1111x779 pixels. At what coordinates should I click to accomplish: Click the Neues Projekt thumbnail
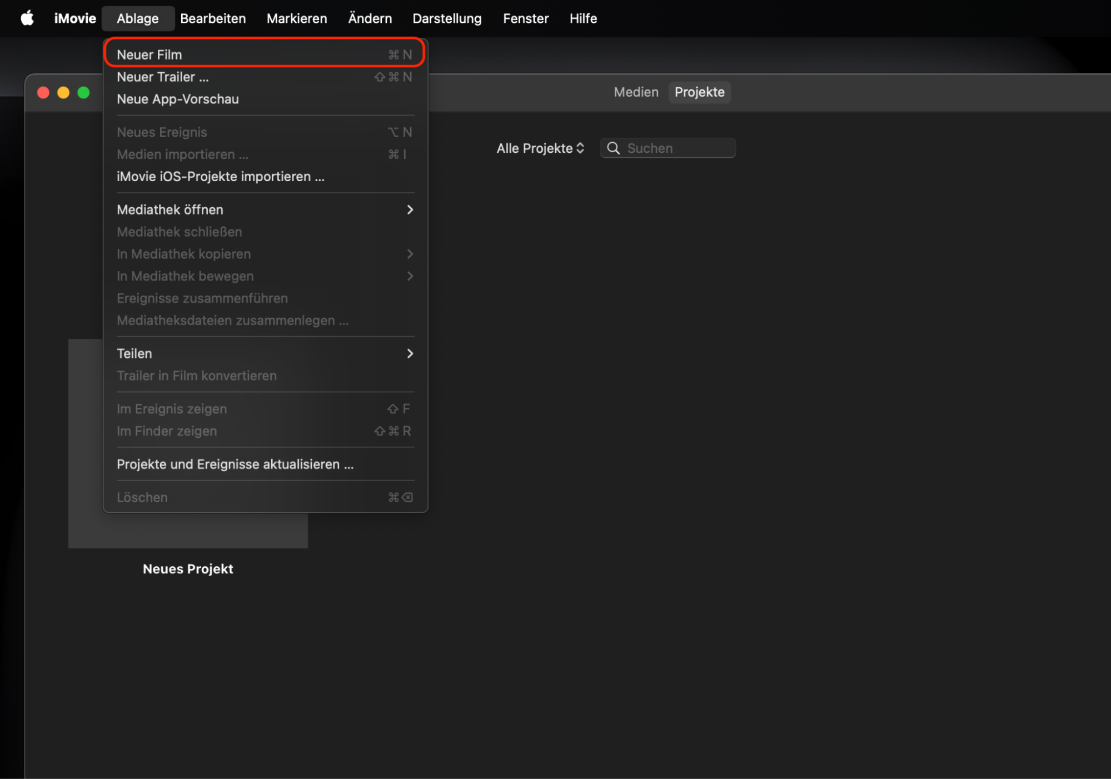[x=188, y=443]
